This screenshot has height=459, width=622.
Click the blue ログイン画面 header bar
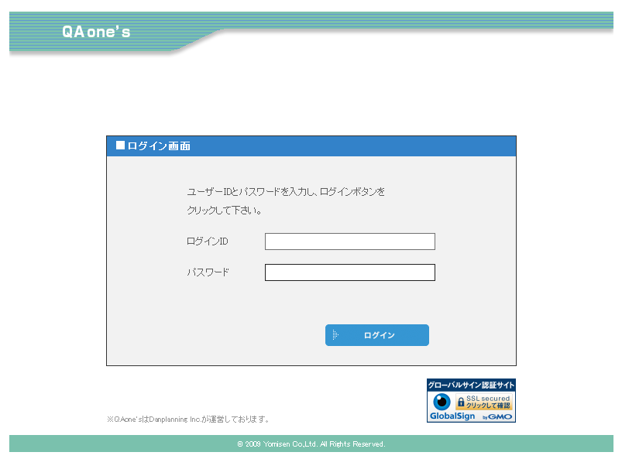[349, 146]
